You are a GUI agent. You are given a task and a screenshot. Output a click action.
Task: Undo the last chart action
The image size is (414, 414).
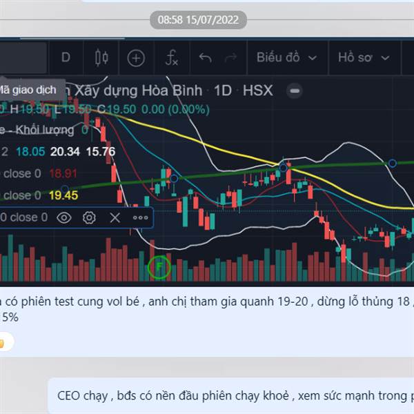[205, 57]
